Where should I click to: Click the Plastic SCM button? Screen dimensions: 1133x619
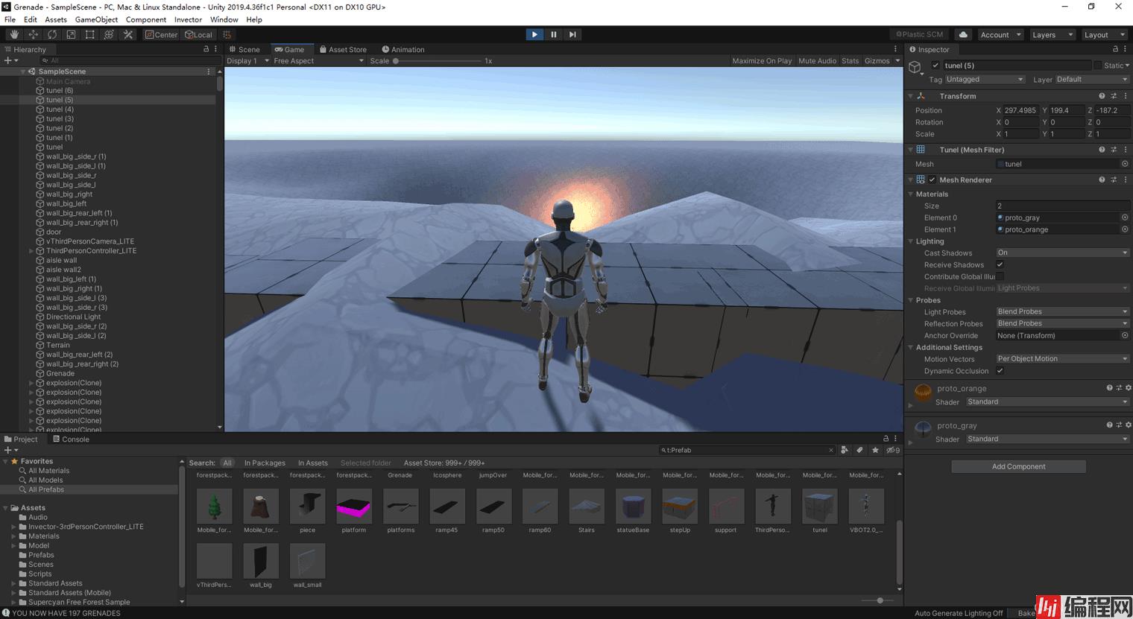pyautogui.click(x=920, y=34)
